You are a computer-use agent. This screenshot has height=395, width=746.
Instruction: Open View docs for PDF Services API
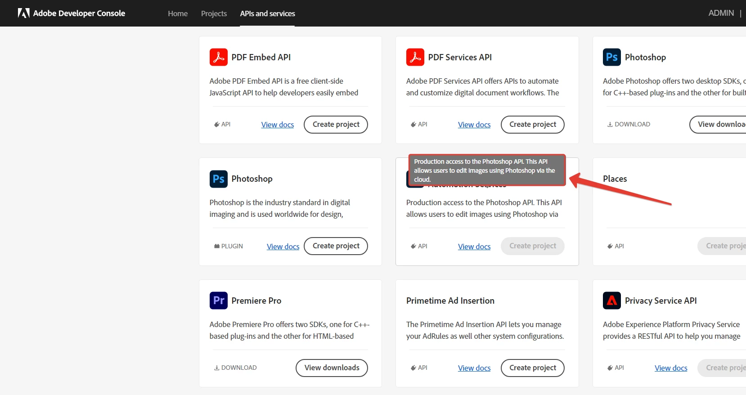pyautogui.click(x=474, y=125)
